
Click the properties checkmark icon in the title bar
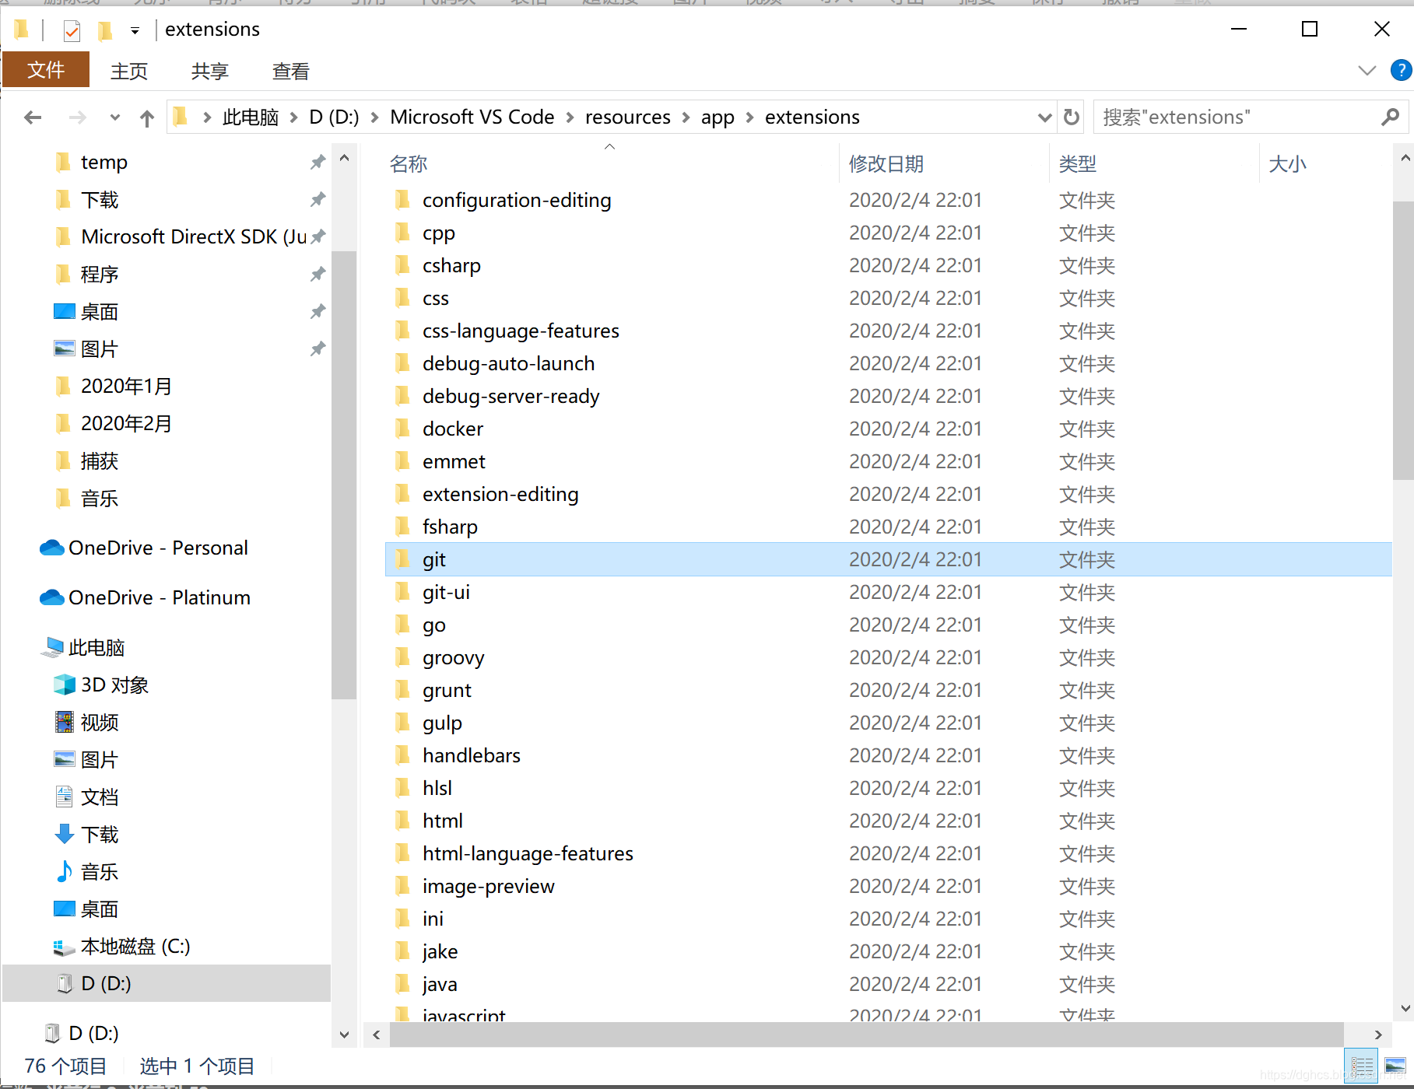click(x=72, y=30)
